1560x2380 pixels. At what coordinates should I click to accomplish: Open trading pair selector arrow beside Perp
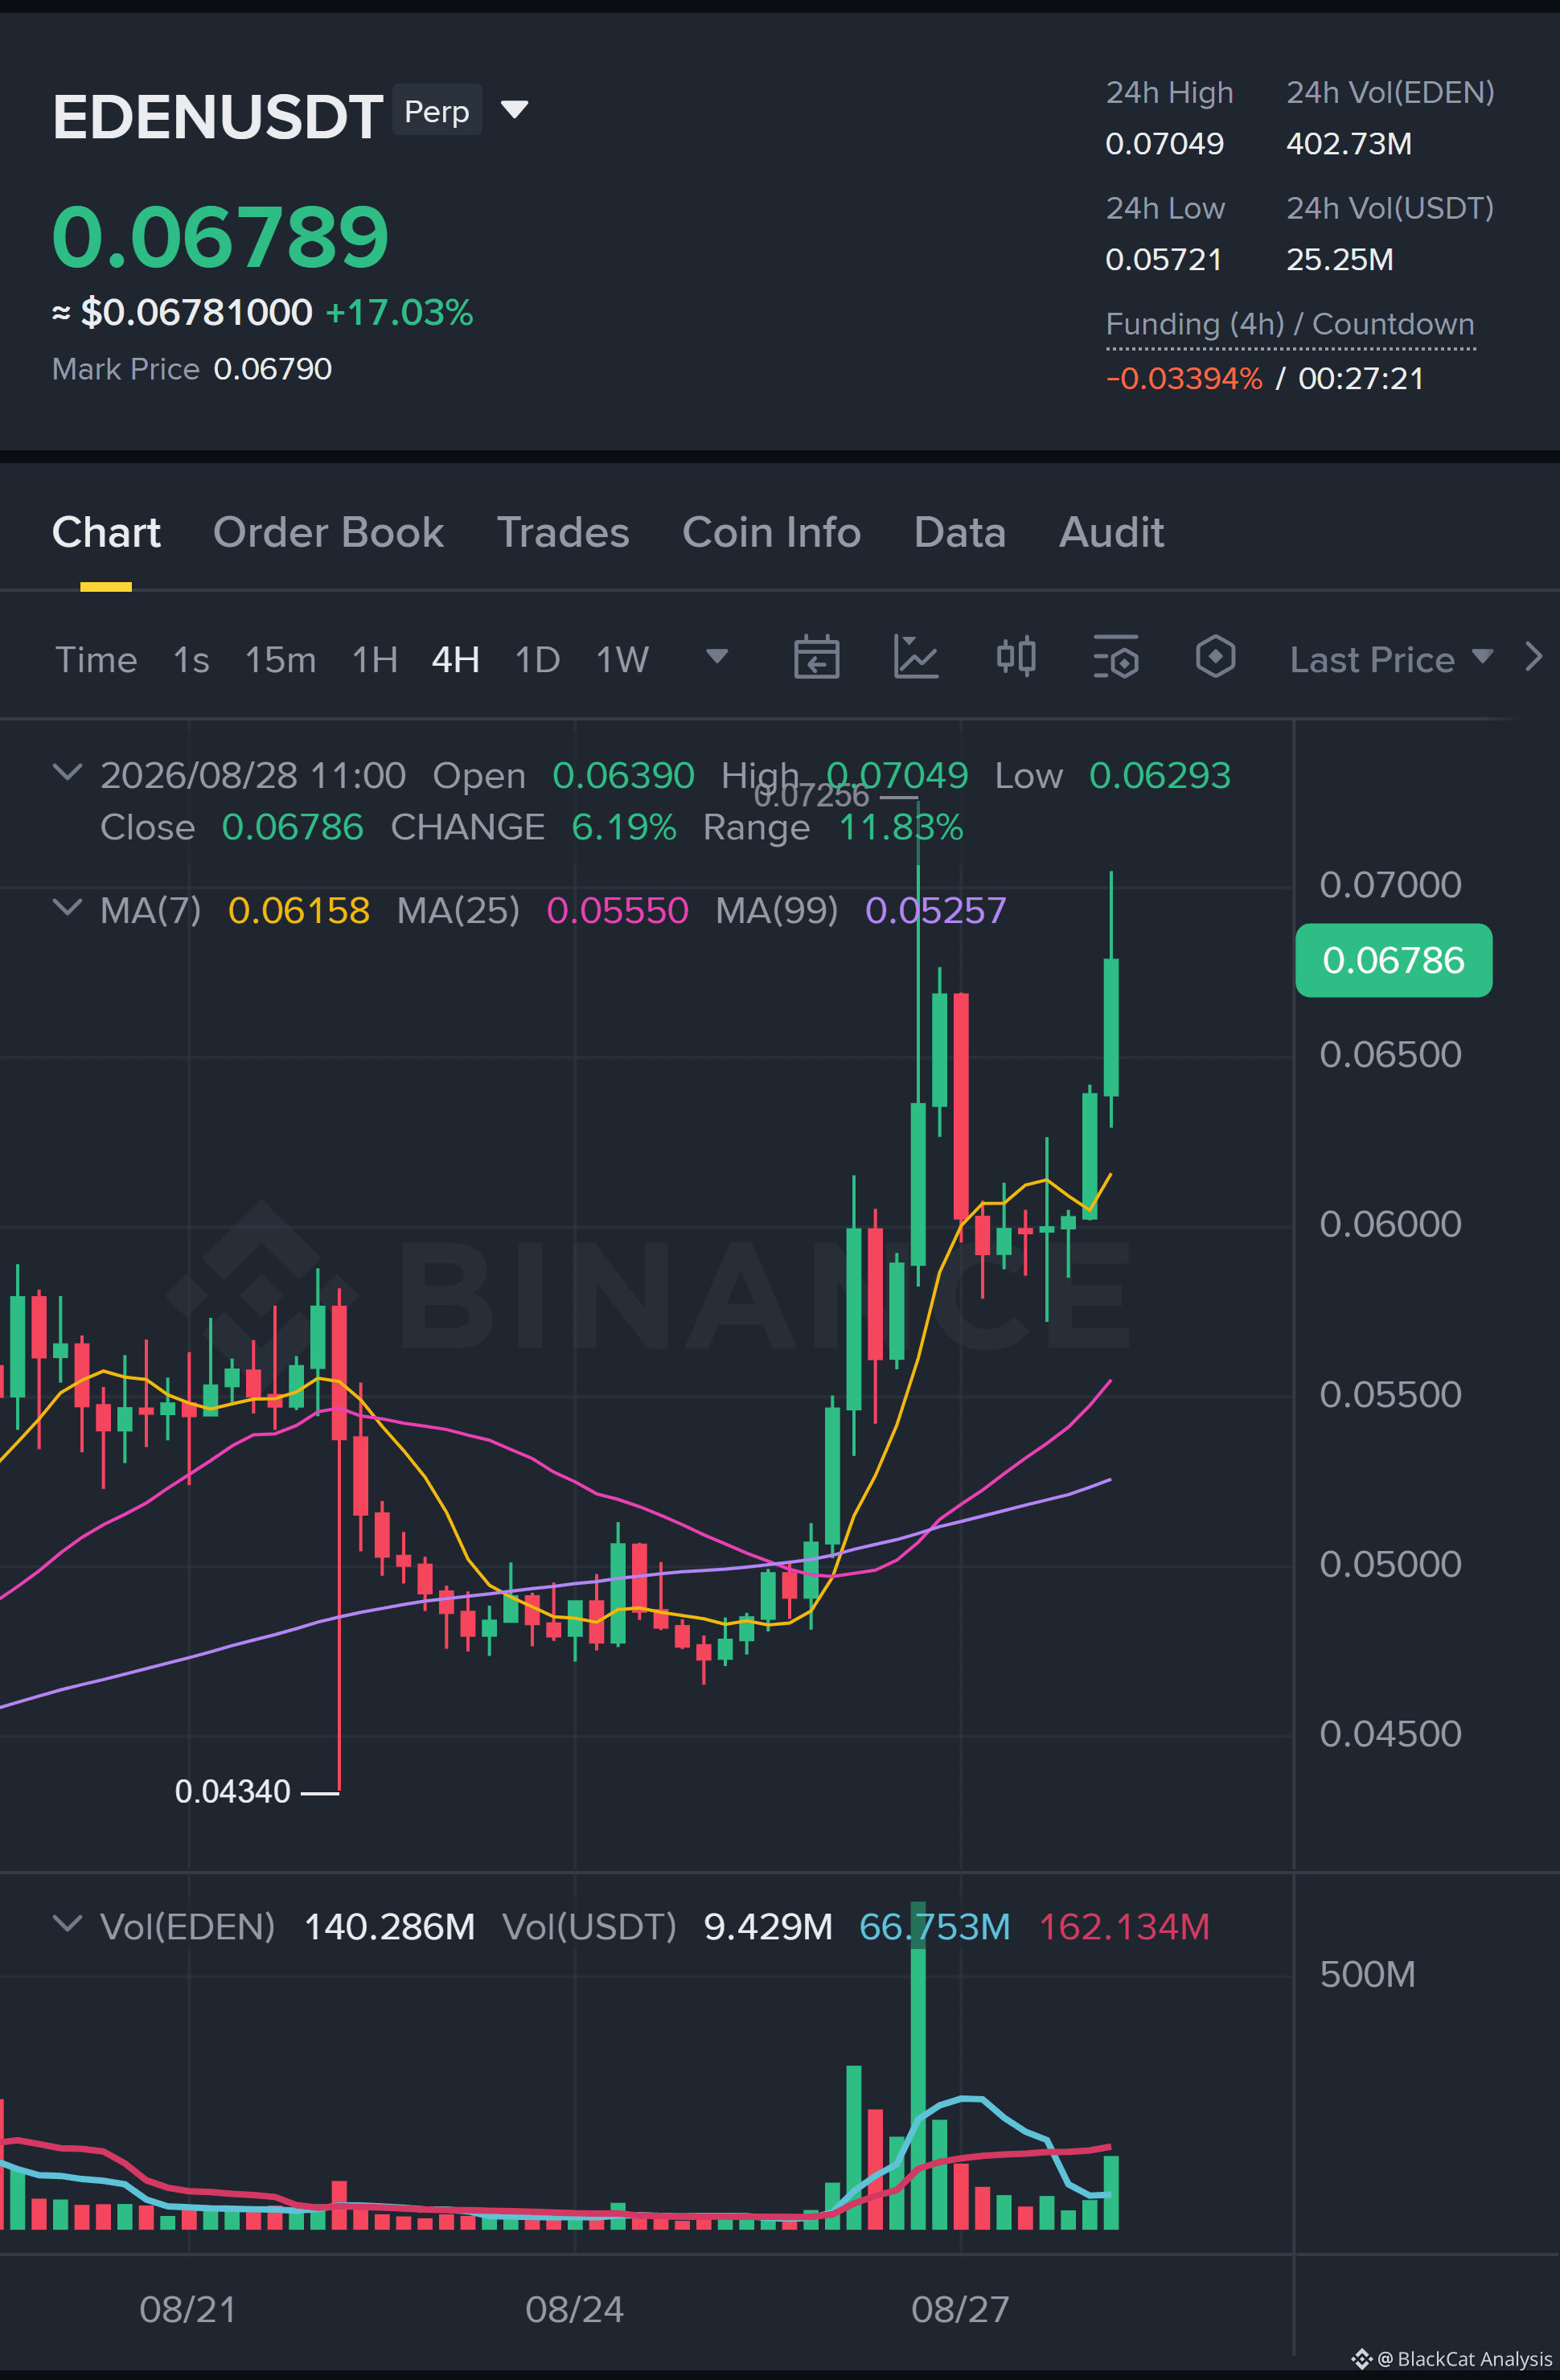(514, 109)
